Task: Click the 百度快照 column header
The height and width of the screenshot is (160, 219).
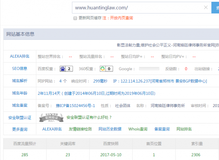Action: (111, 144)
